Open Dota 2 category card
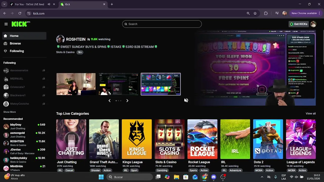Image resolution: width=324 pixels, height=182 pixels. (x=268, y=139)
